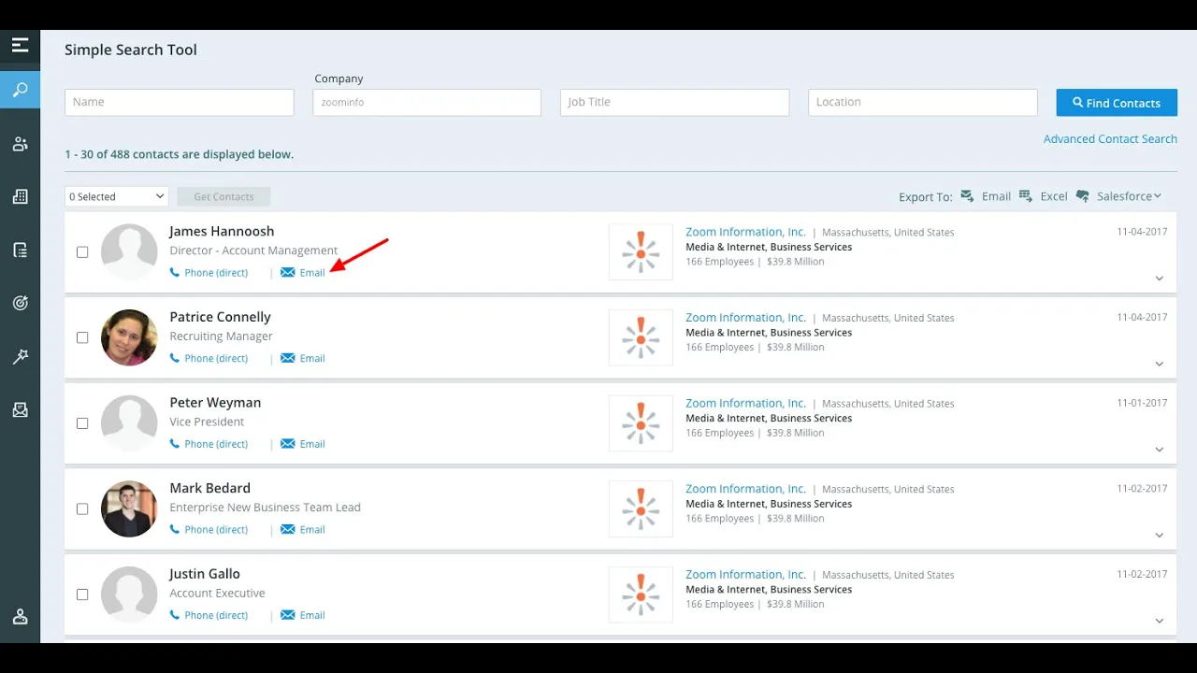Click Patrice Connelly profile photo
Screen dimensions: 1197x673
[129, 337]
